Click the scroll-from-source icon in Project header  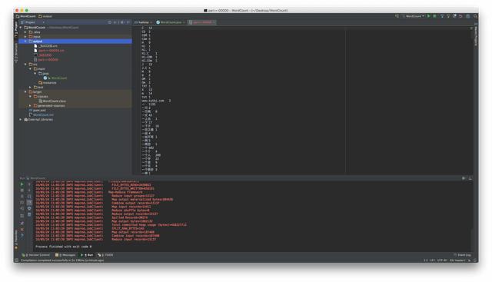coord(109,22)
